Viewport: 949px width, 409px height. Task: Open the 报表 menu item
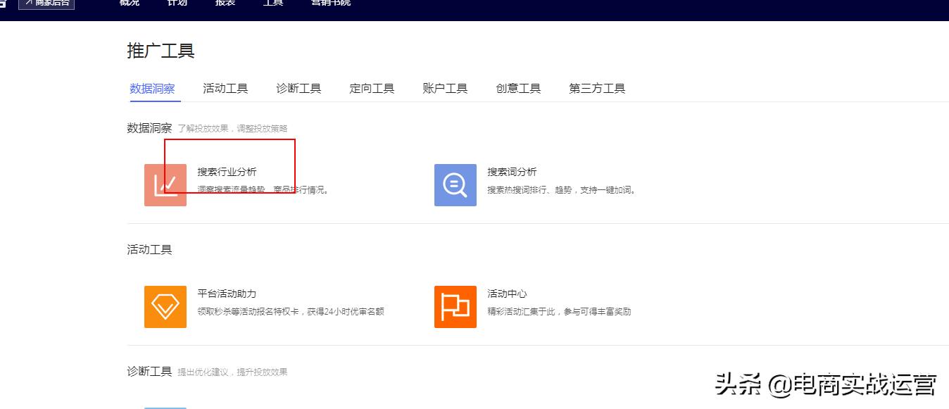coord(224,4)
